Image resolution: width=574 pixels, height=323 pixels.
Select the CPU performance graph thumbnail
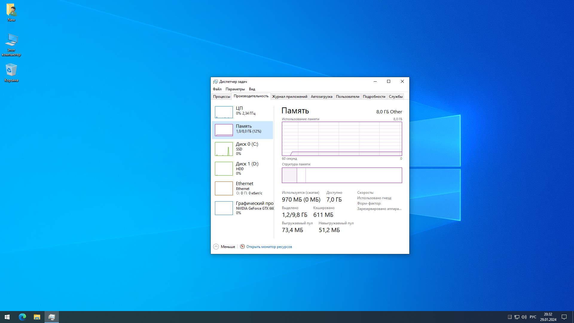point(224,112)
